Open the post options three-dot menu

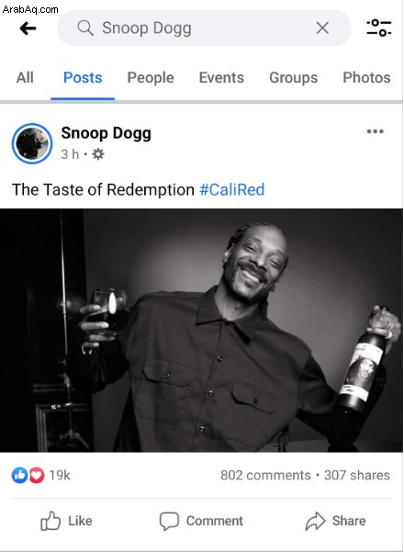(x=376, y=131)
